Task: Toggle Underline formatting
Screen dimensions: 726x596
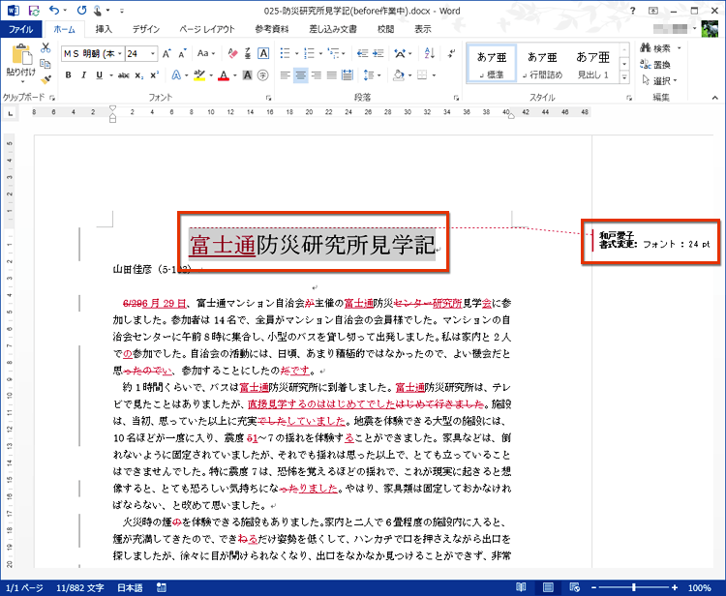Action: coord(99,74)
